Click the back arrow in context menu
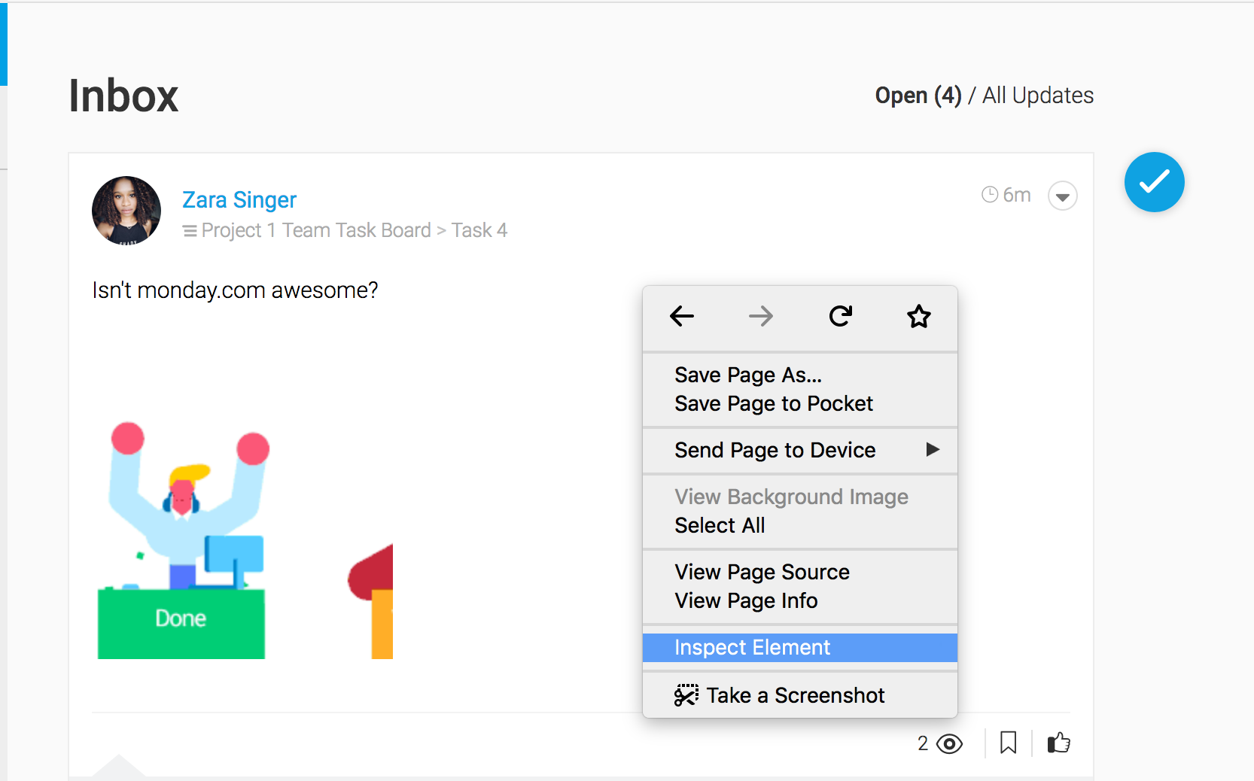 pyautogui.click(x=682, y=316)
